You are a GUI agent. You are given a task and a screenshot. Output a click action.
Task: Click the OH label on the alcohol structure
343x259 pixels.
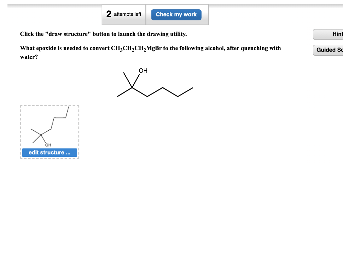tap(143, 71)
